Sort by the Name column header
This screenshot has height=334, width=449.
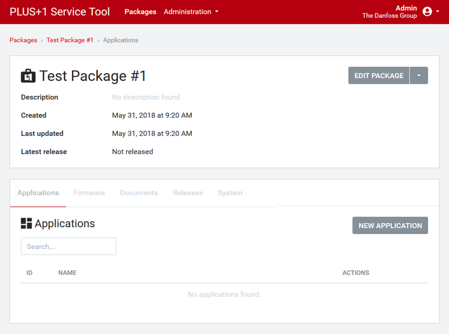[x=67, y=273]
